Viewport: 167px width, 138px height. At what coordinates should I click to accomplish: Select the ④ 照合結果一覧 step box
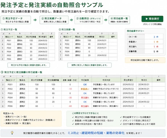coord(119,20)
